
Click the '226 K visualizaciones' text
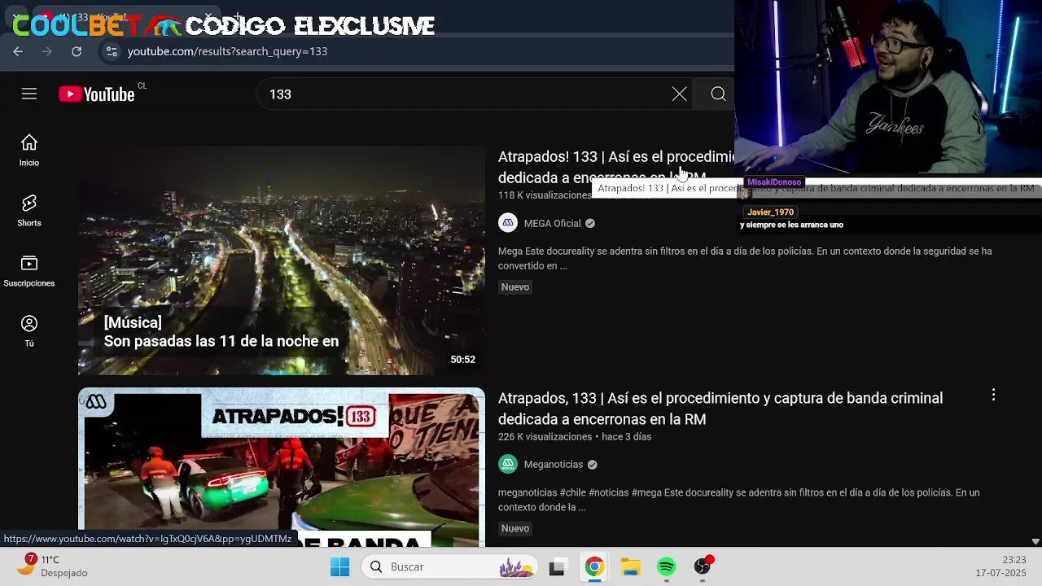coord(545,437)
